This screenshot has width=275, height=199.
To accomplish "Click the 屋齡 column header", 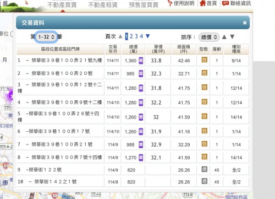I will click(217, 49).
